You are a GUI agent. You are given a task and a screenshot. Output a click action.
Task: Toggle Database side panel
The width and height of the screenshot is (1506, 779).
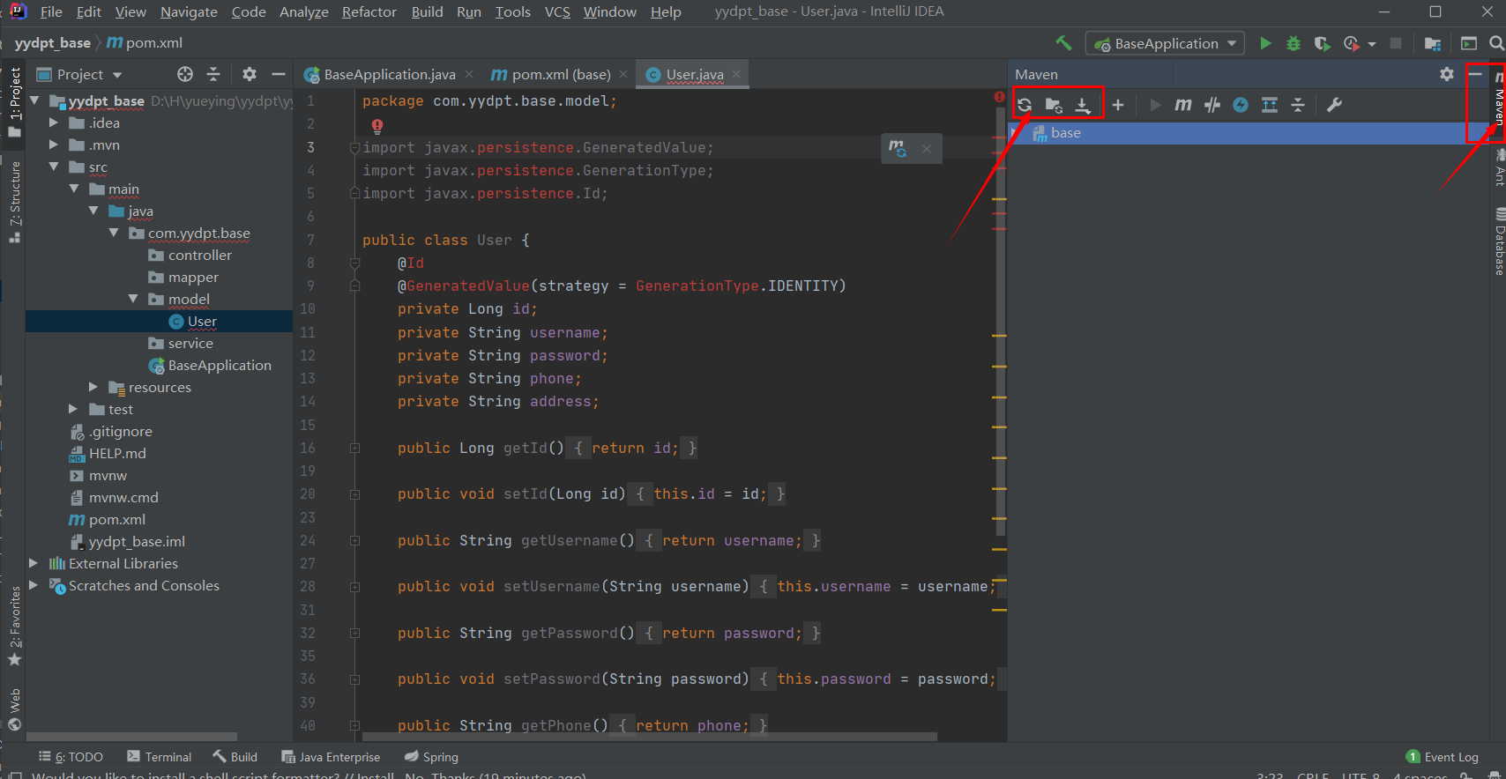[1498, 241]
